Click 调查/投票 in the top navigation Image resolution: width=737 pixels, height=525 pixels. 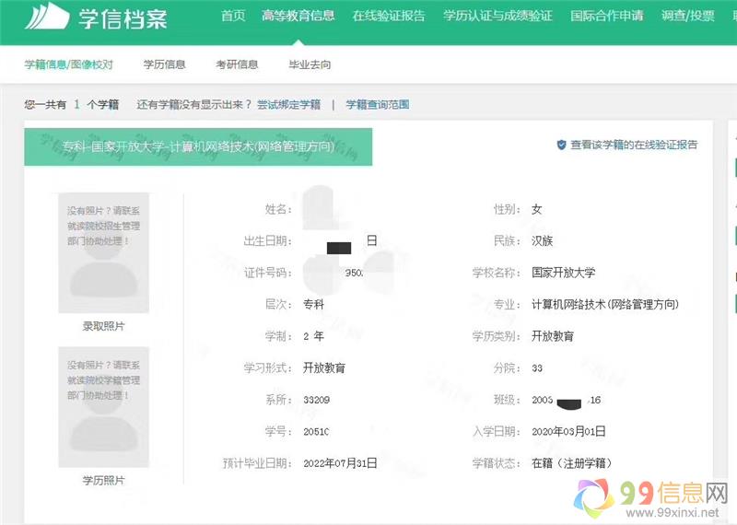point(687,16)
